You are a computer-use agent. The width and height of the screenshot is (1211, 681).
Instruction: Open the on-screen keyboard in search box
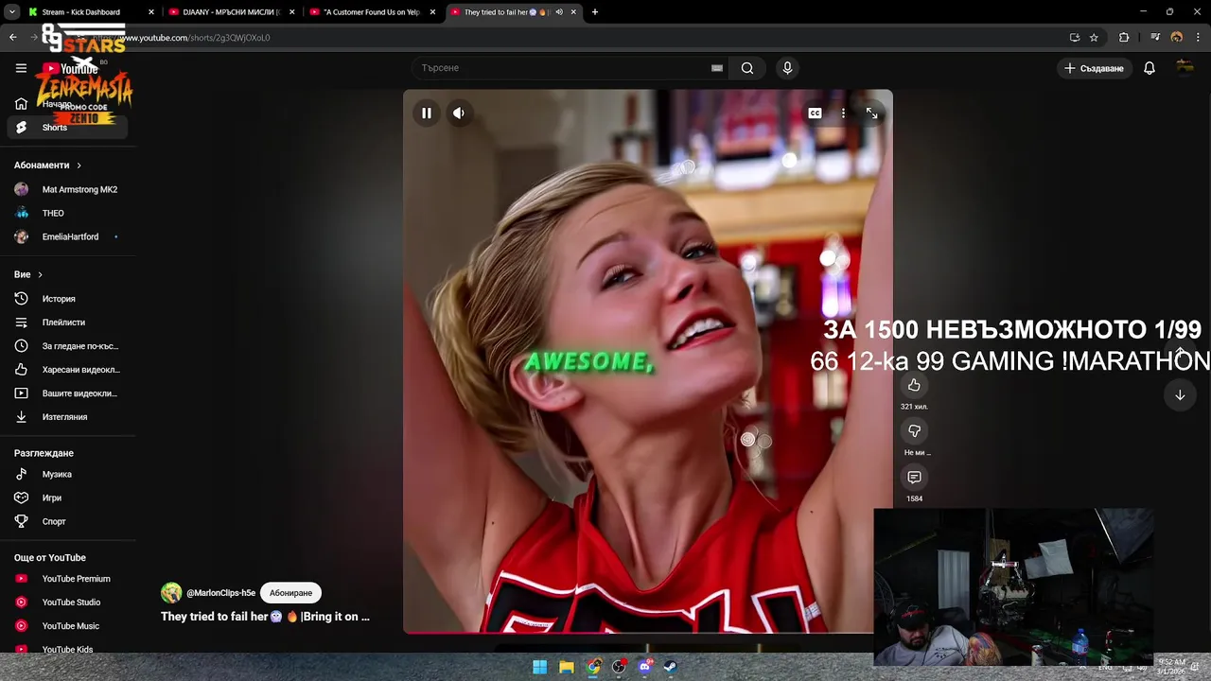coord(717,68)
